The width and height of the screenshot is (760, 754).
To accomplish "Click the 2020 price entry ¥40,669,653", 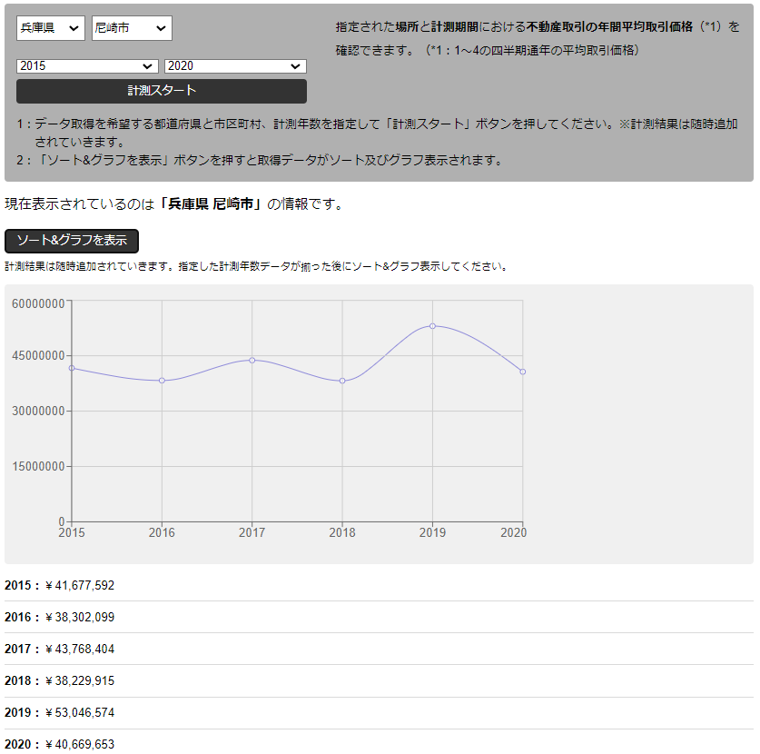I will [x=57, y=744].
